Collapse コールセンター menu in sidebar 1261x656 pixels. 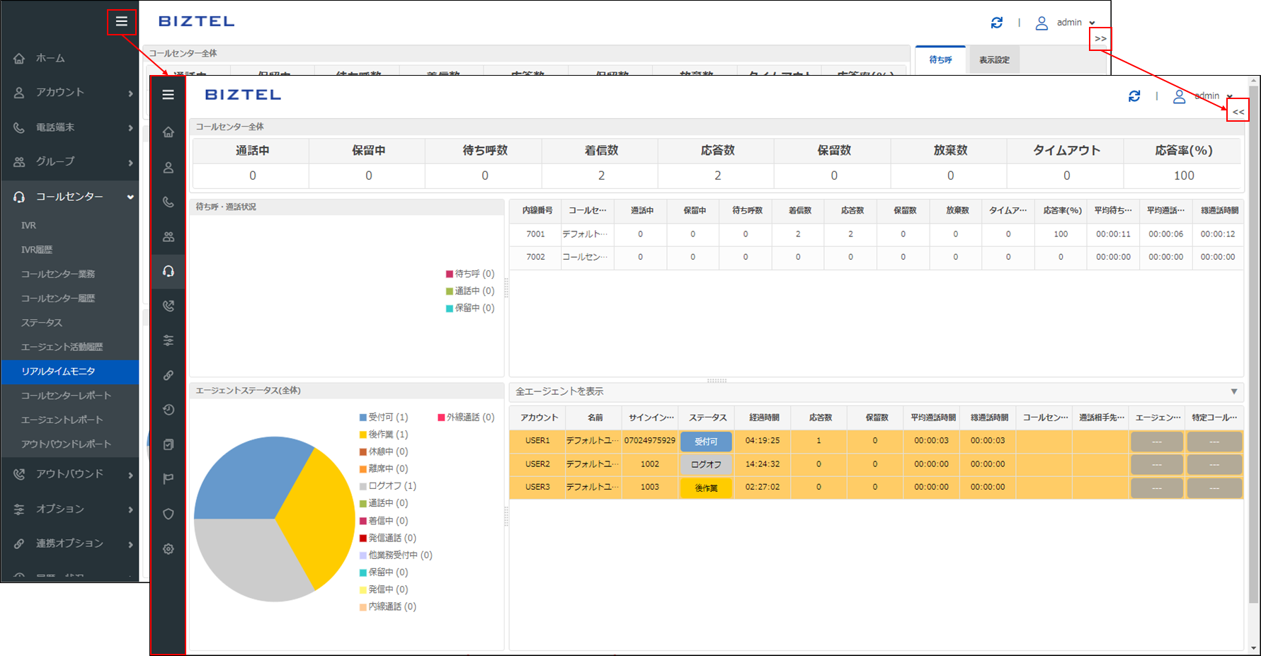[69, 197]
